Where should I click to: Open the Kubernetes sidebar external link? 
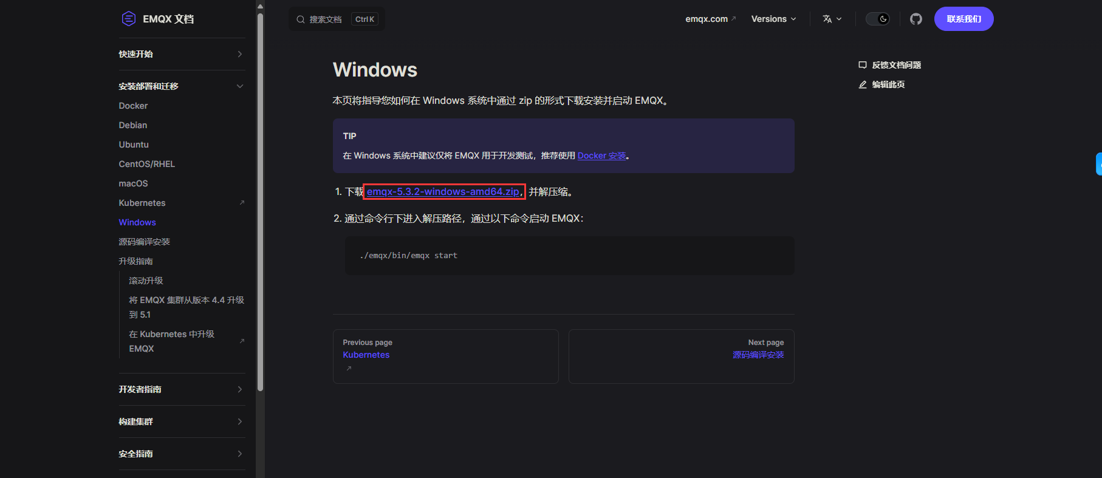tap(182, 203)
